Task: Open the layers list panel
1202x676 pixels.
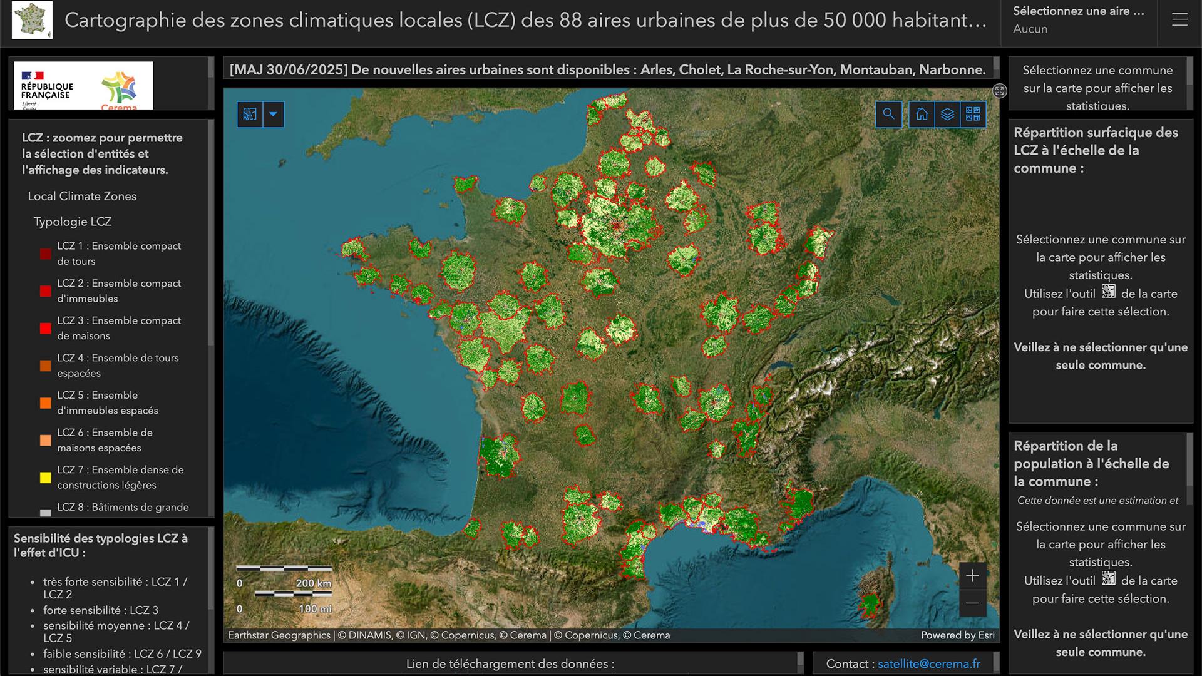Action: [x=947, y=115]
